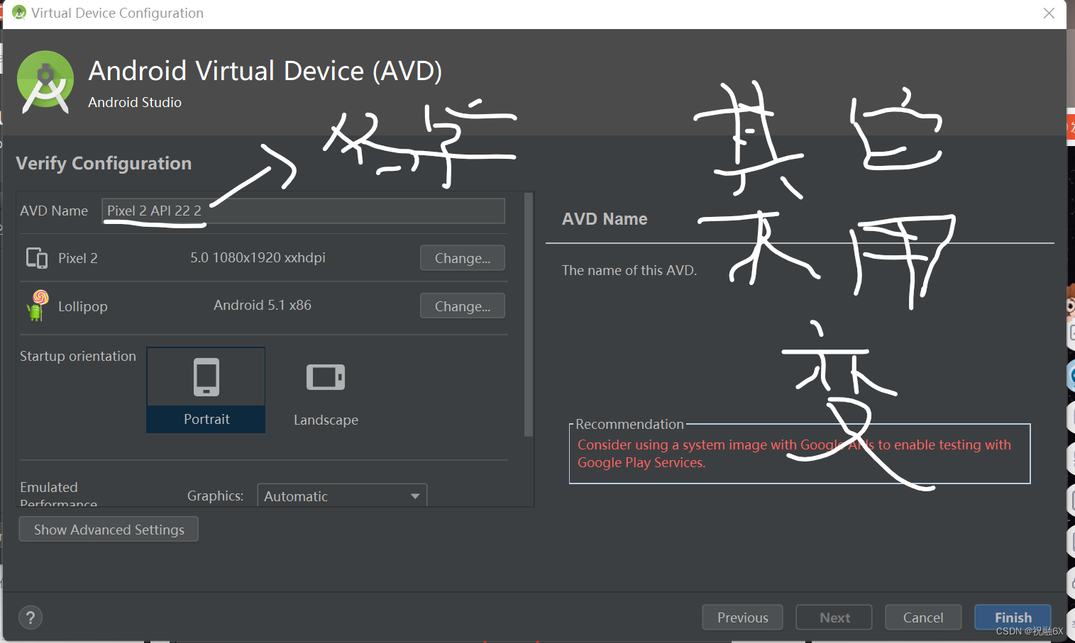Screen dimensions: 1075x643
Task: Select Portrait startup orientation
Action: [206, 390]
